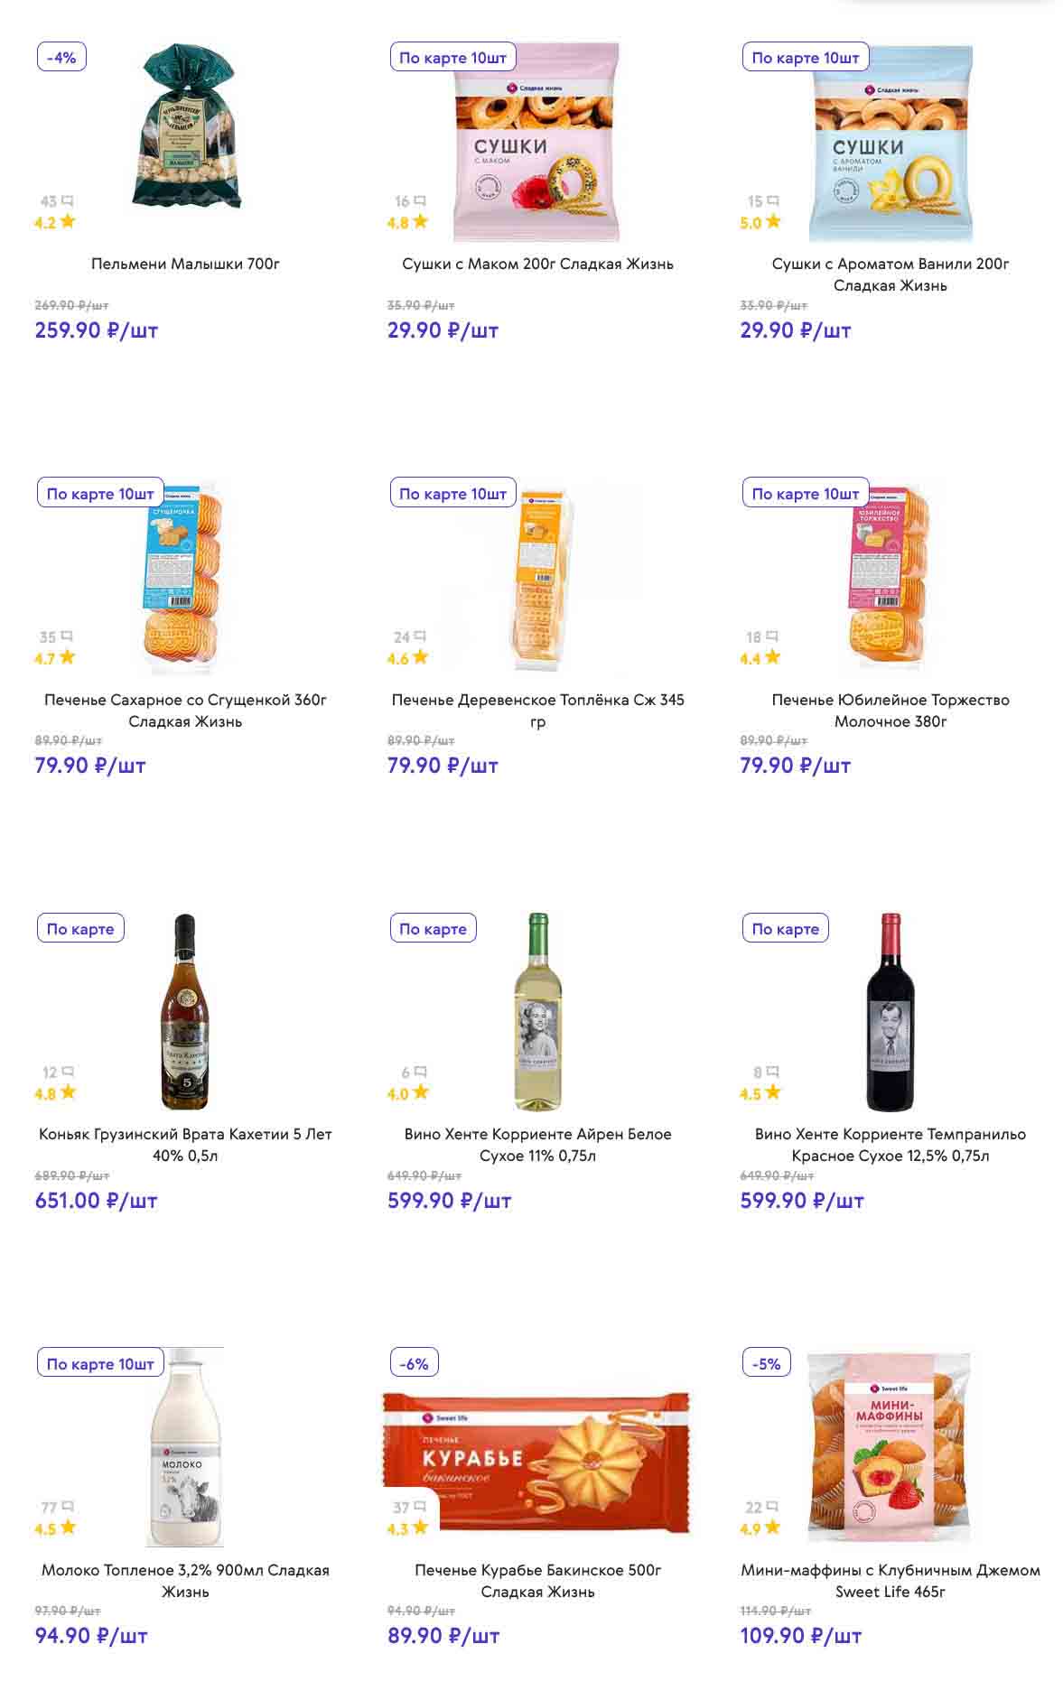The image size is (1063, 1681).
Task: Open Вино Хенте Корриенте Темпранильо Красное title
Action: 890,1144
